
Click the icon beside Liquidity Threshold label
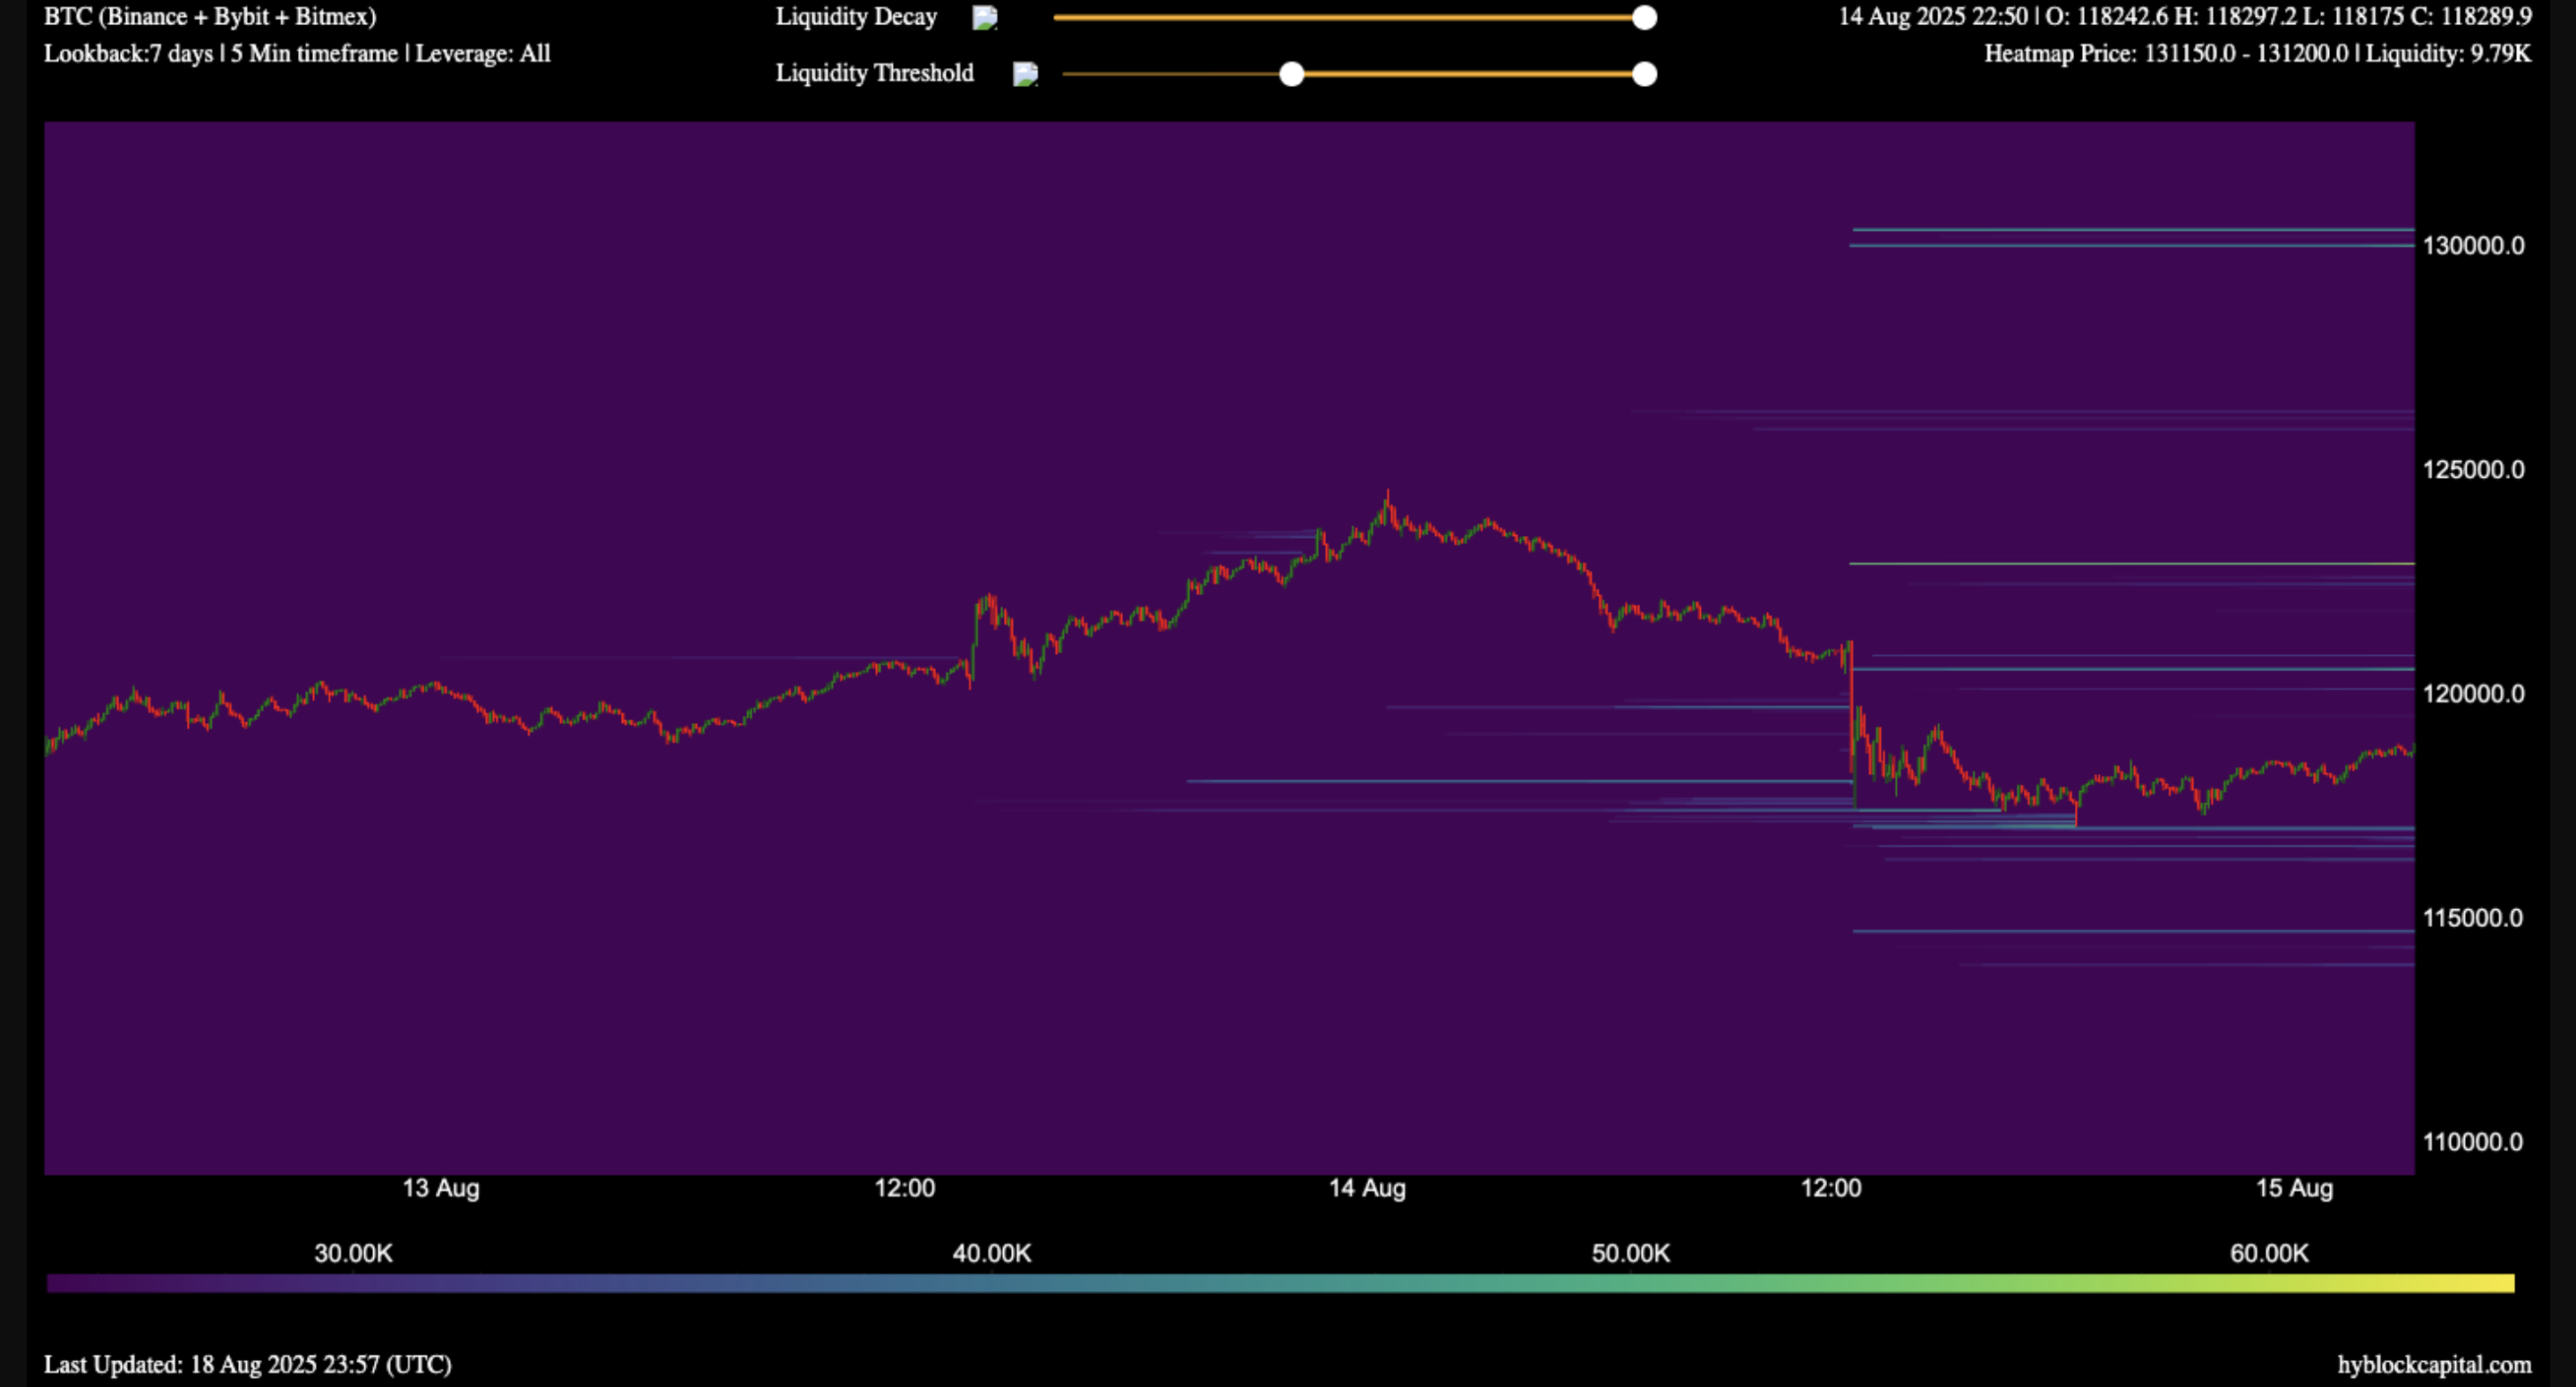[x=1025, y=74]
